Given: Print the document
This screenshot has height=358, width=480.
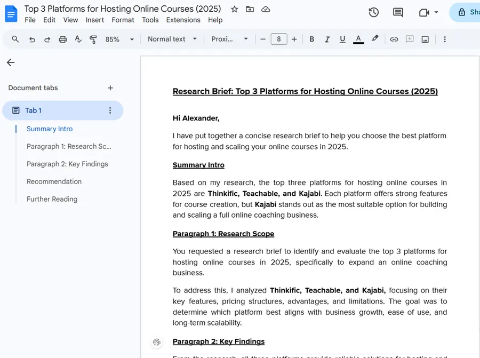Looking at the screenshot, I should (63, 39).
